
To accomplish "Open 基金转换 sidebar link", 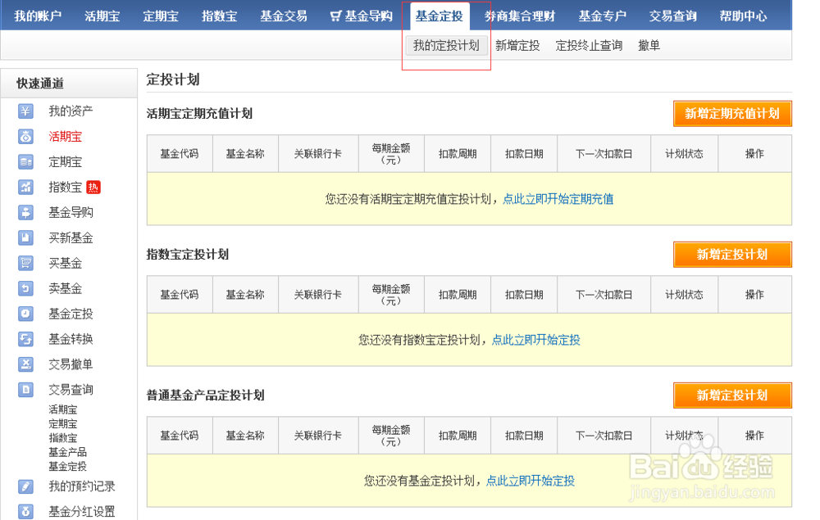I will click(71, 339).
